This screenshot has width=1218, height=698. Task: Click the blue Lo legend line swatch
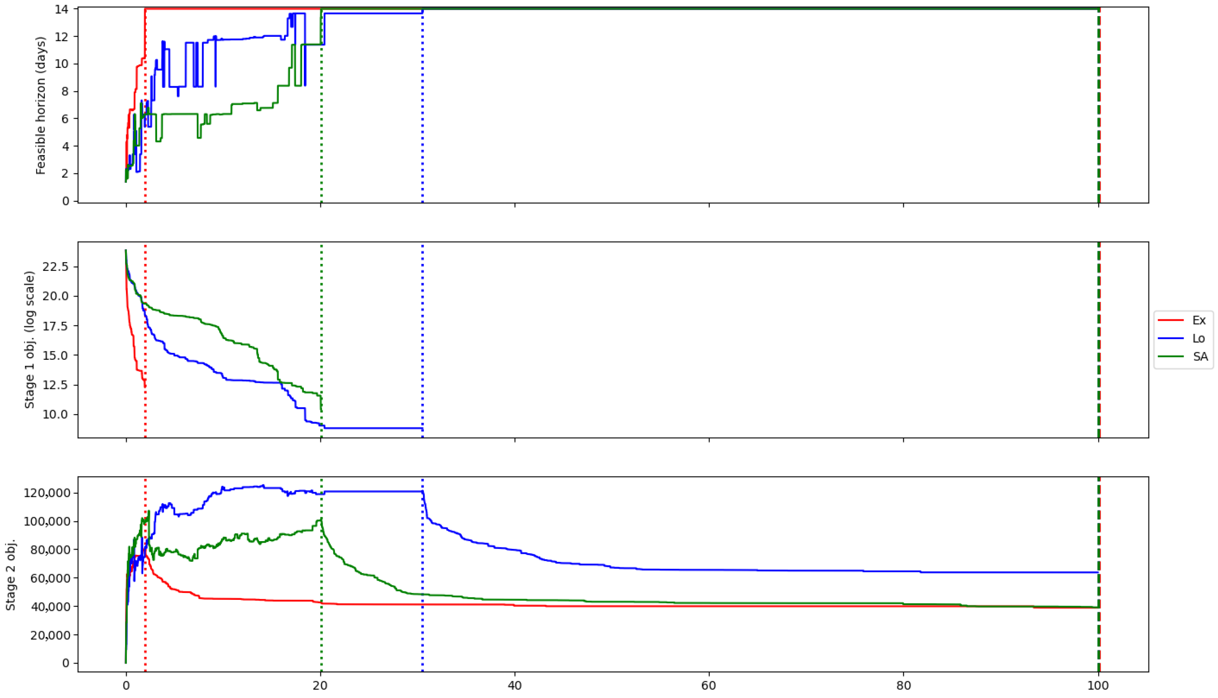click(1171, 338)
